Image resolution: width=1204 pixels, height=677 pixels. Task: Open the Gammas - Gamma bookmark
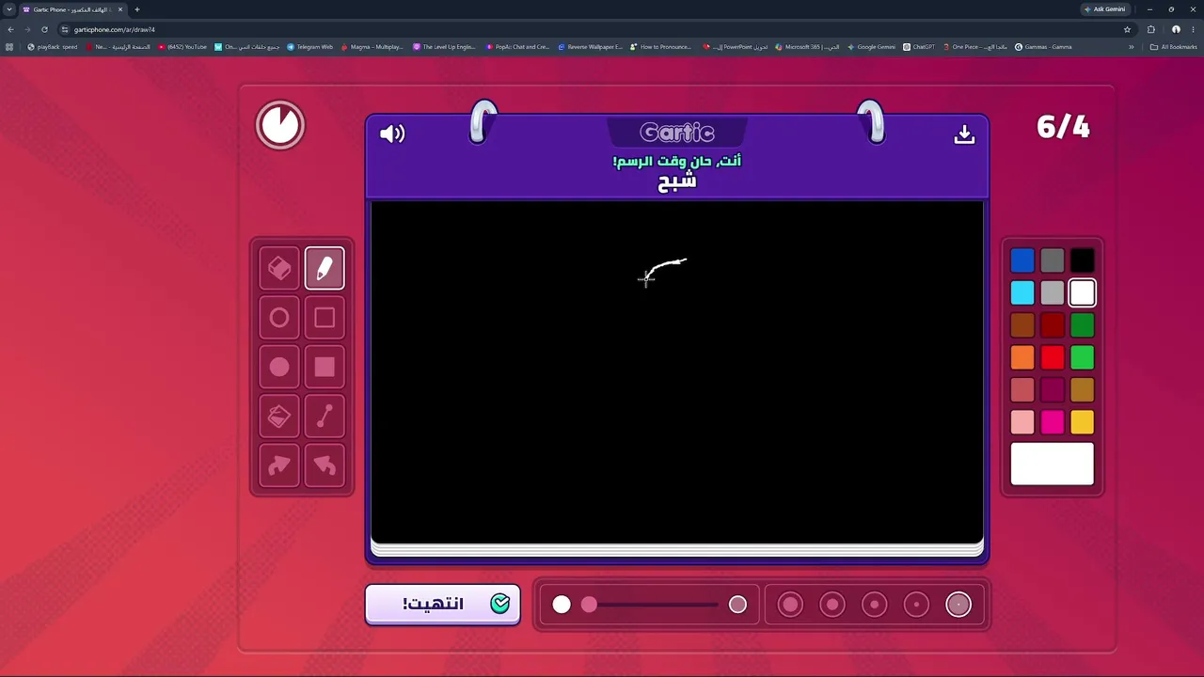click(x=1043, y=47)
